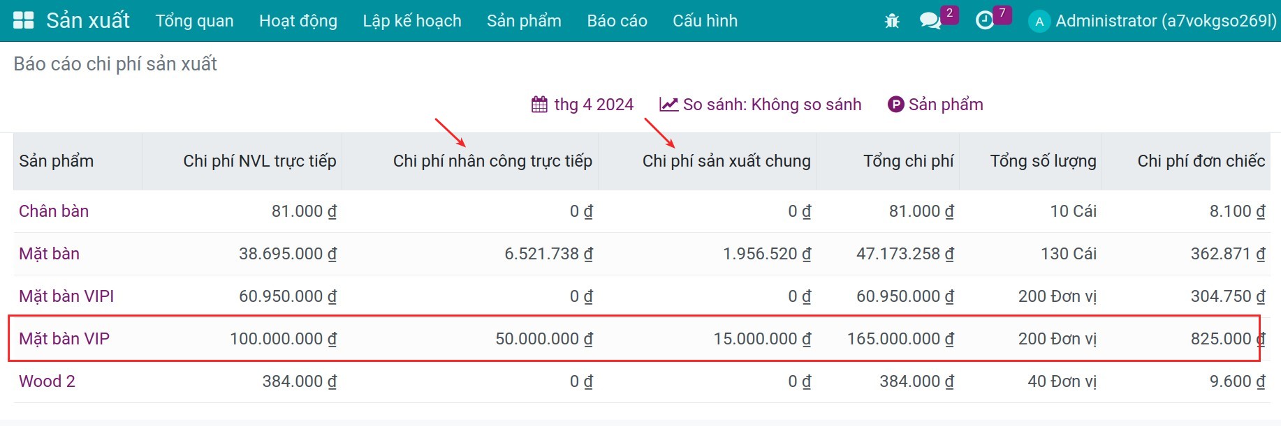1281x426 pixels.
Task: Click the Tổng chi phí column header
Action: click(888, 161)
